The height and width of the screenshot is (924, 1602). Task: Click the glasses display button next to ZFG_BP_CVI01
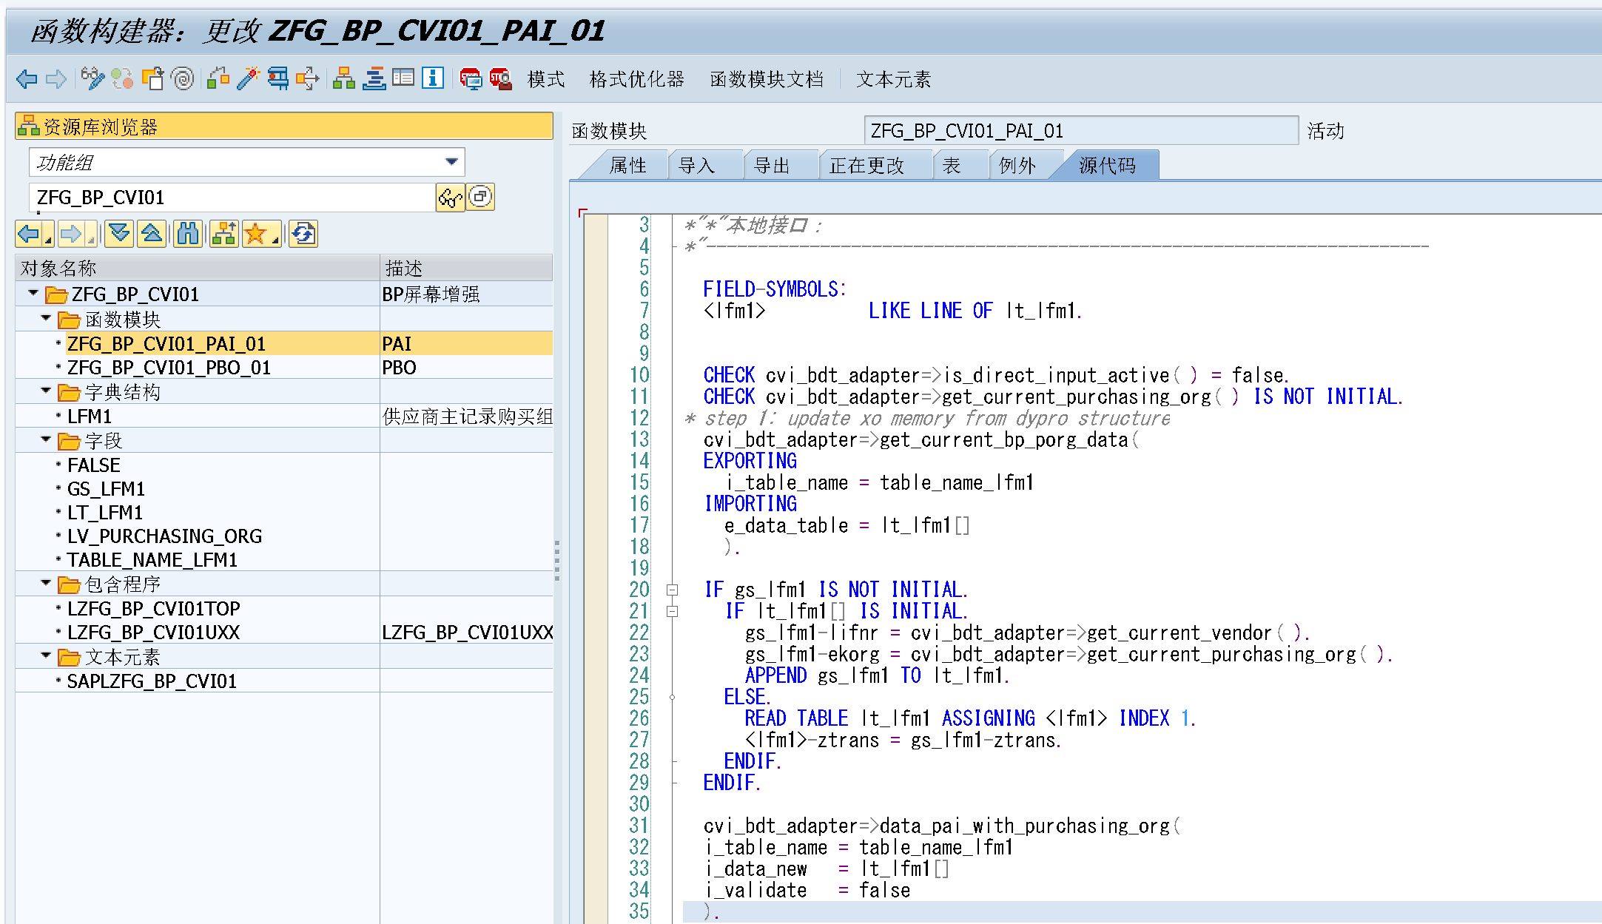pyautogui.click(x=450, y=198)
